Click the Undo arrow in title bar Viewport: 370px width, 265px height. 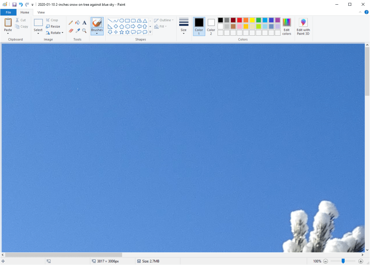coord(21,4)
